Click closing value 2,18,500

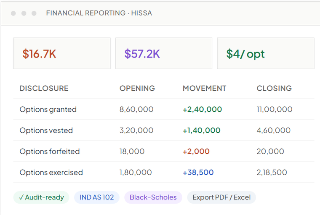tap(272, 173)
